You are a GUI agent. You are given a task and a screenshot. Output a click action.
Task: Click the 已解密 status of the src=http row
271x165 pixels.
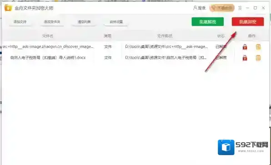(221, 46)
